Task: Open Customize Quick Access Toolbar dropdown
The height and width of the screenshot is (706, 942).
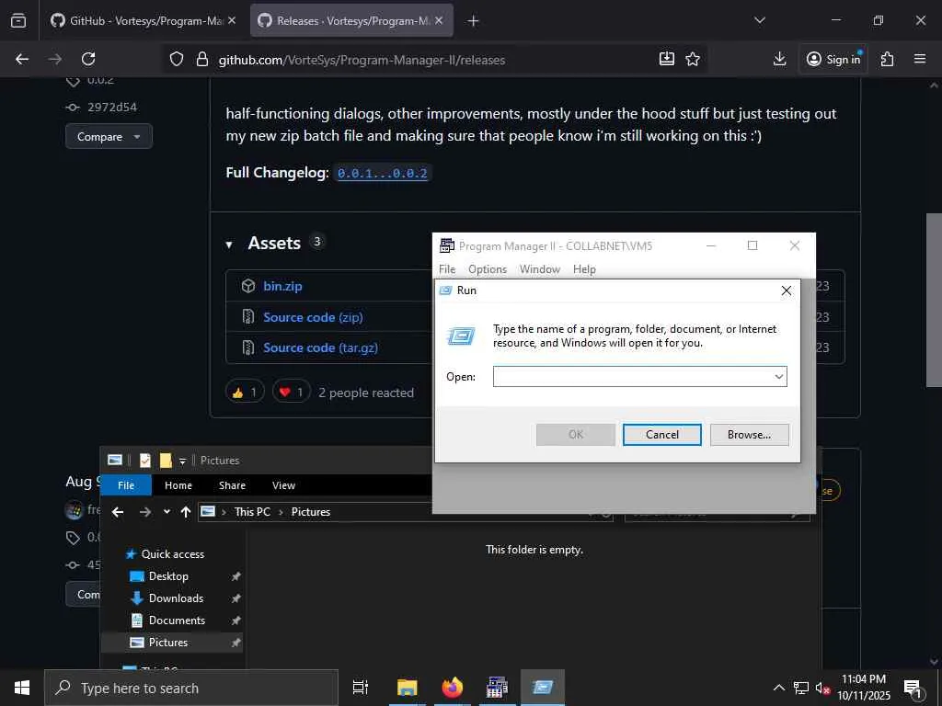Action: pos(183,461)
